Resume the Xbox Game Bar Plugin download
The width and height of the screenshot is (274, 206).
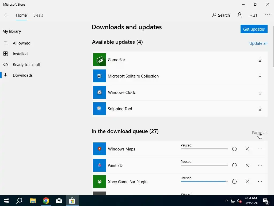[x=234, y=182]
